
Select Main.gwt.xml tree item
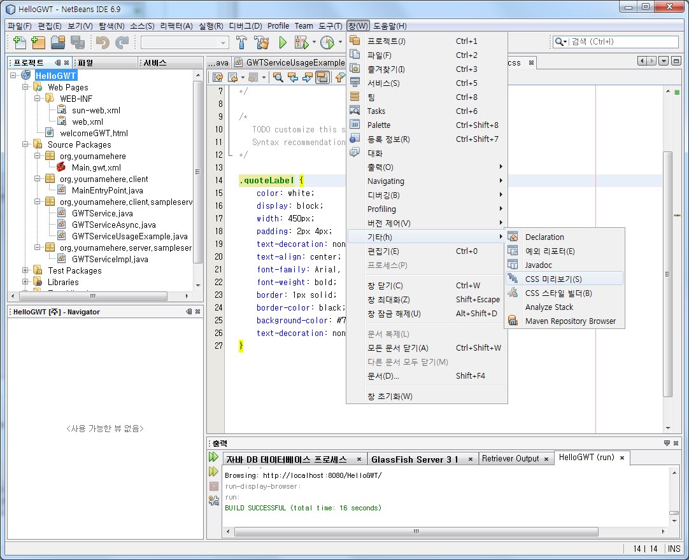pyautogui.click(x=96, y=167)
